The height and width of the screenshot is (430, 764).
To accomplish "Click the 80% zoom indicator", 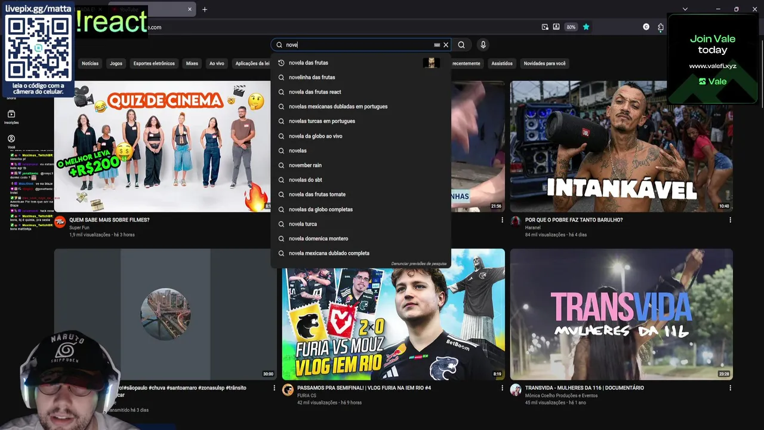I will click(571, 27).
